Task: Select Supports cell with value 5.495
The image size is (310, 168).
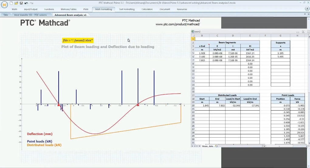Action: click(x=280, y=57)
